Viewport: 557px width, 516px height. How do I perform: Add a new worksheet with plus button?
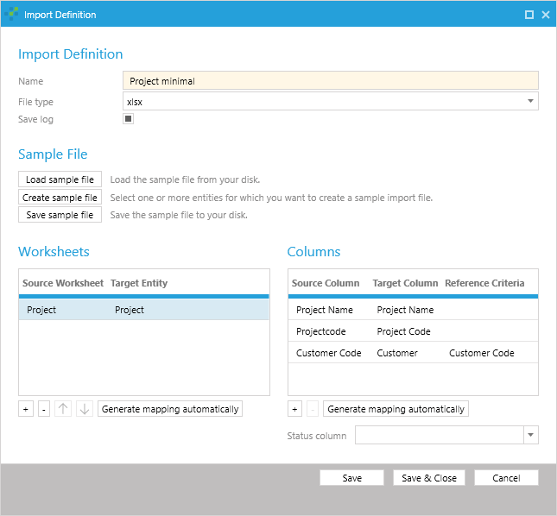tap(26, 409)
